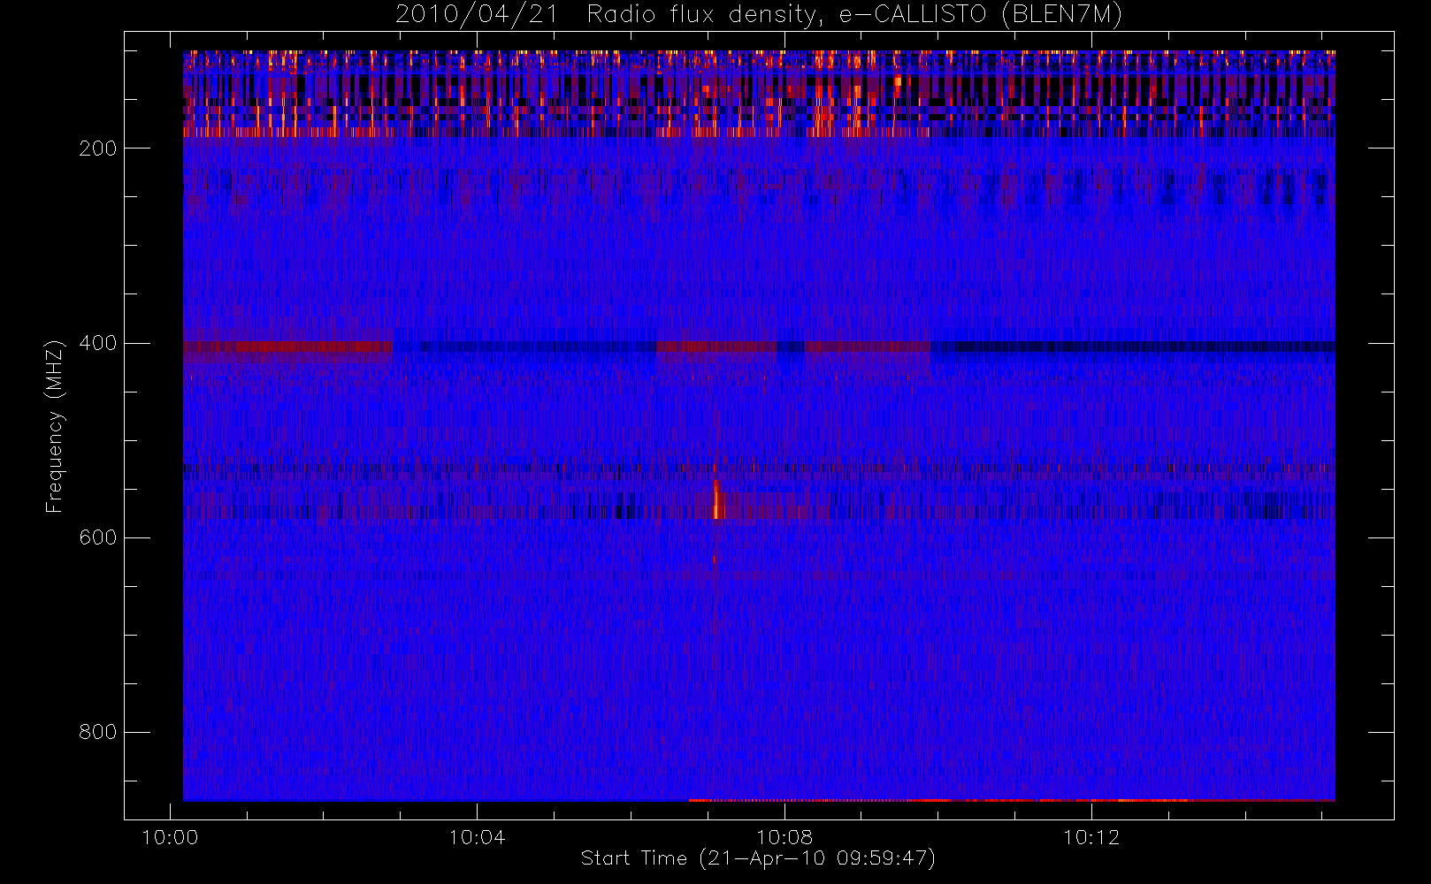Click the 10:04 time tick label
1431x884 pixels.
pos(477,836)
